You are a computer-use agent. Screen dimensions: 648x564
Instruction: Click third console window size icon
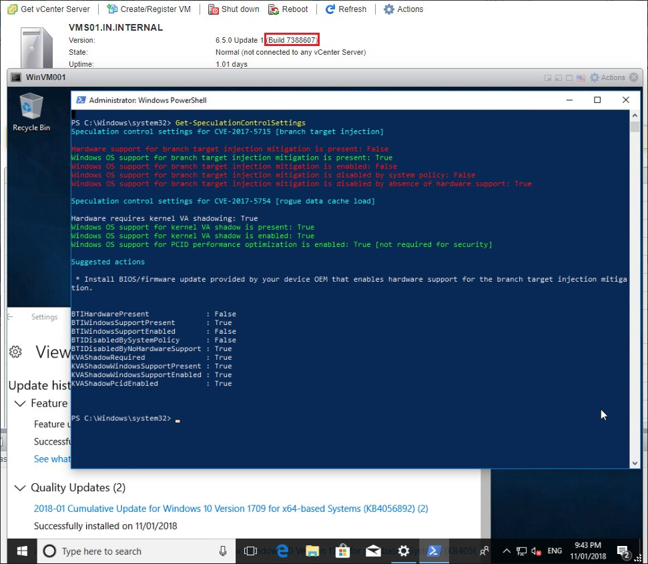click(x=569, y=77)
